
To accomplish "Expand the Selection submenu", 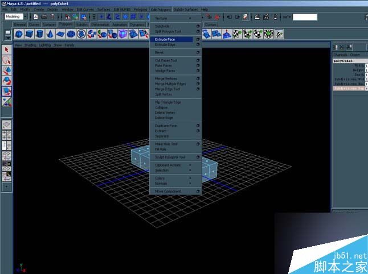I will pyautogui.click(x=173, y=170).
